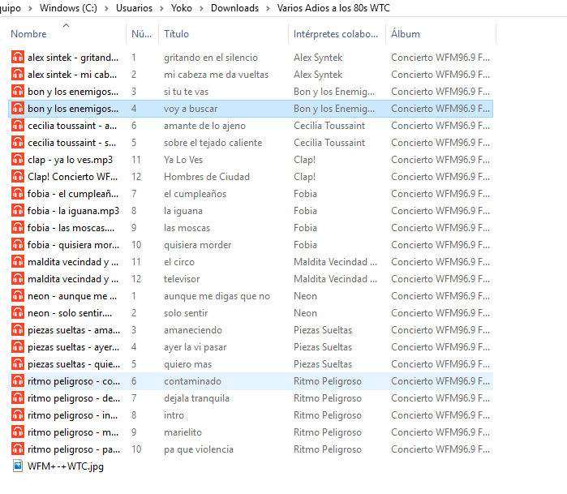This screenshot has height=494, width=567.
Task: Click artist 'Piezas Sueltas' in amaneciendo row
Action: coord(323,330)
